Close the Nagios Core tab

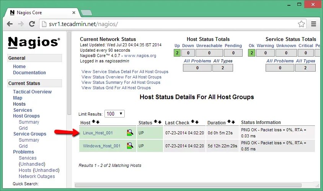tap(74, 13)
